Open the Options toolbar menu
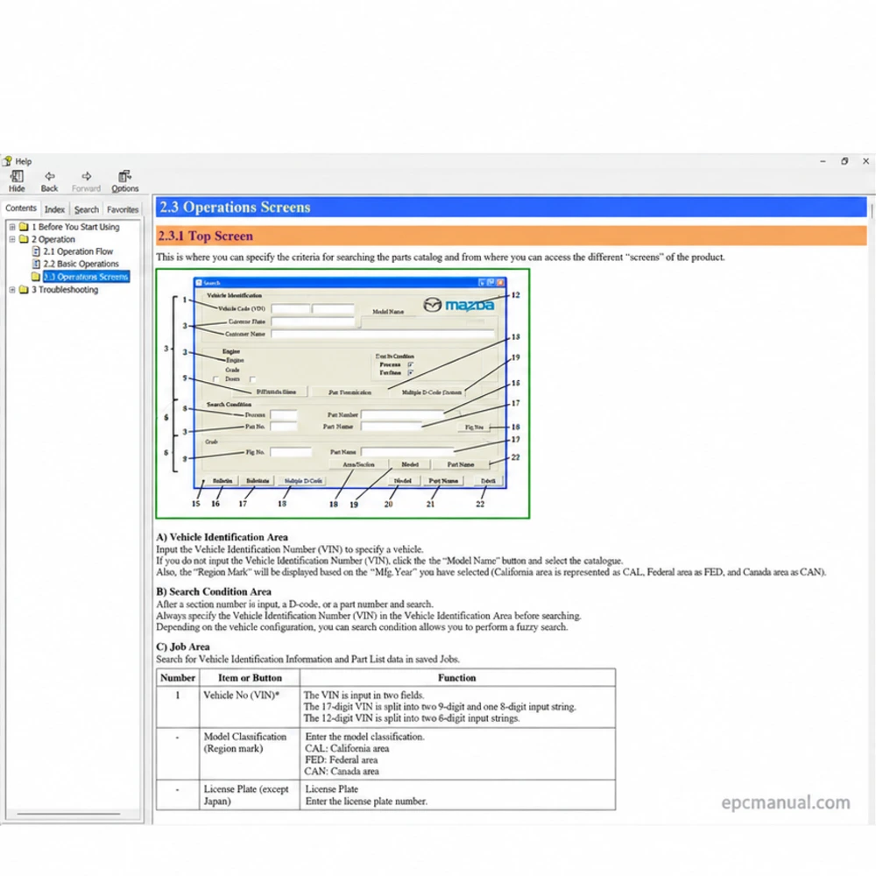 coord(124,181)
